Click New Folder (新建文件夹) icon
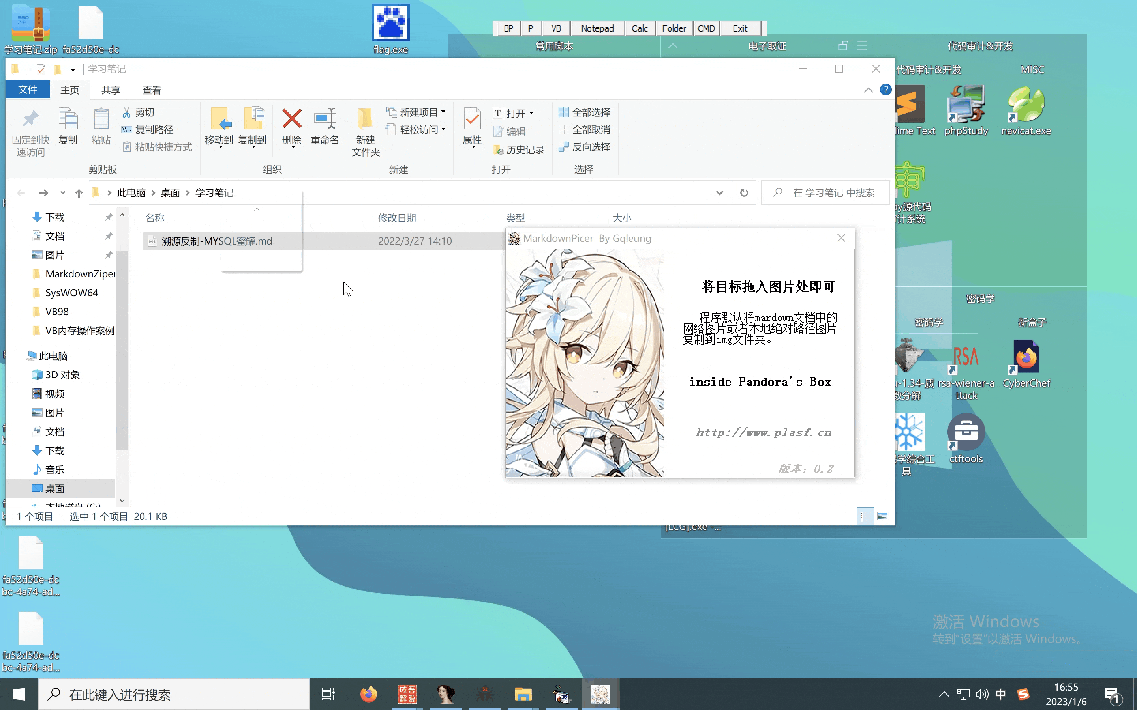This screenshot has height=710, width=1137. [366, 119]
